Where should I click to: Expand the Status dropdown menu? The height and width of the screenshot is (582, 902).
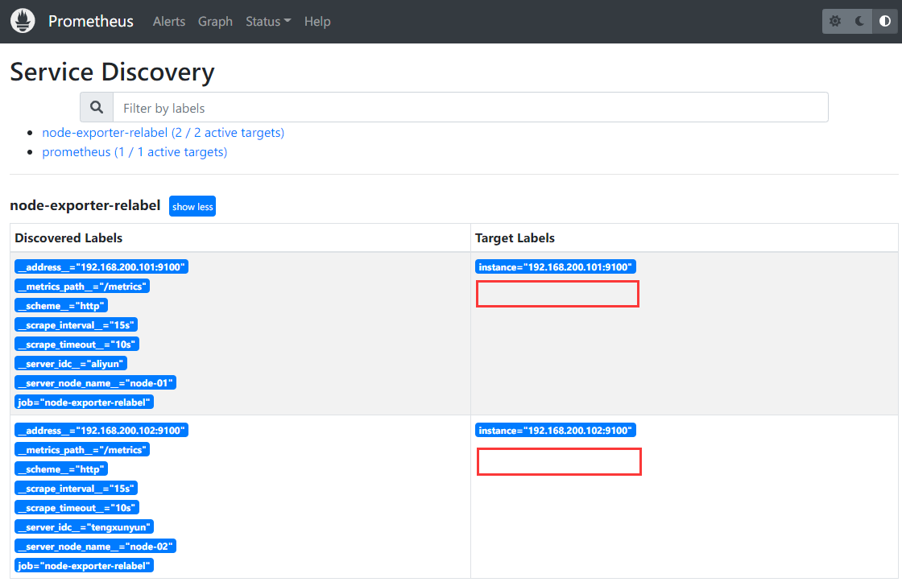tap(268, 21)
